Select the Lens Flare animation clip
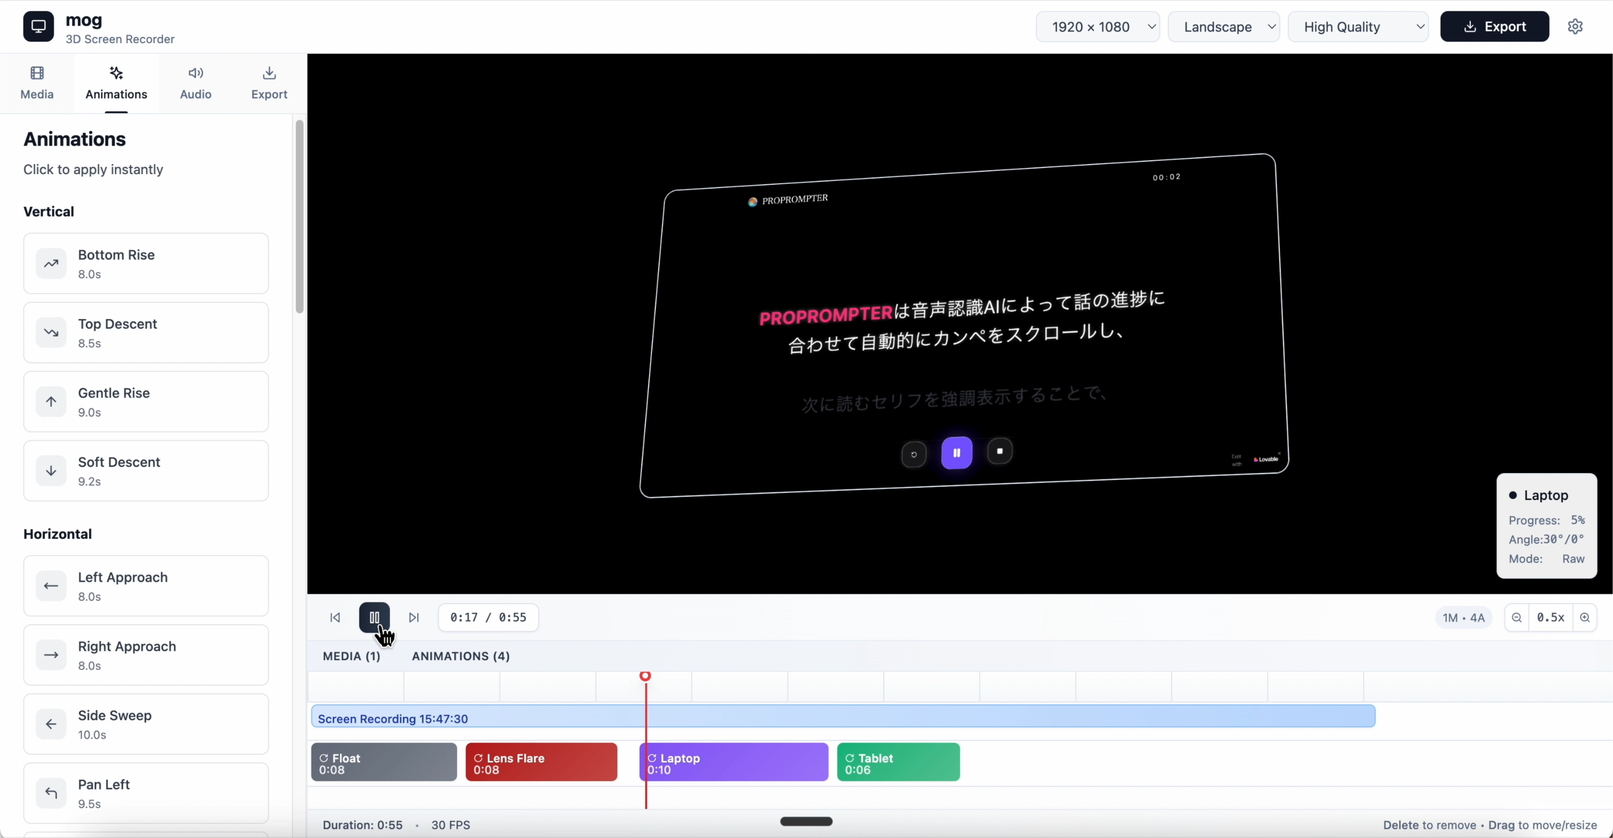The height and width of the screenshot is (838, 1613). point(541,762)
